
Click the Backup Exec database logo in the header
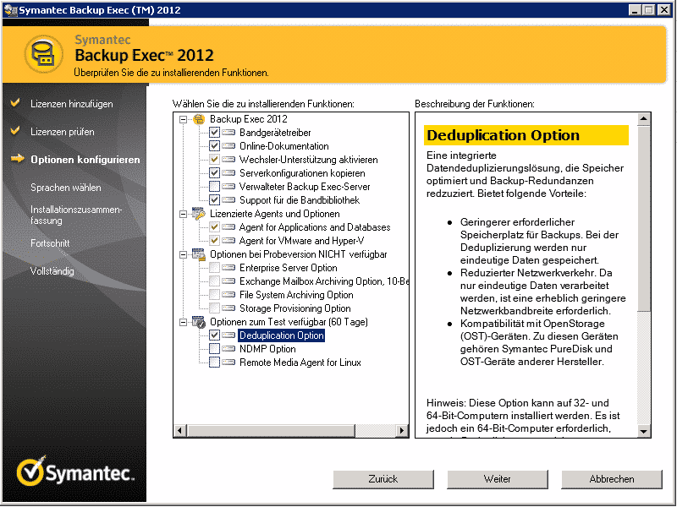(x=44, y=54)
